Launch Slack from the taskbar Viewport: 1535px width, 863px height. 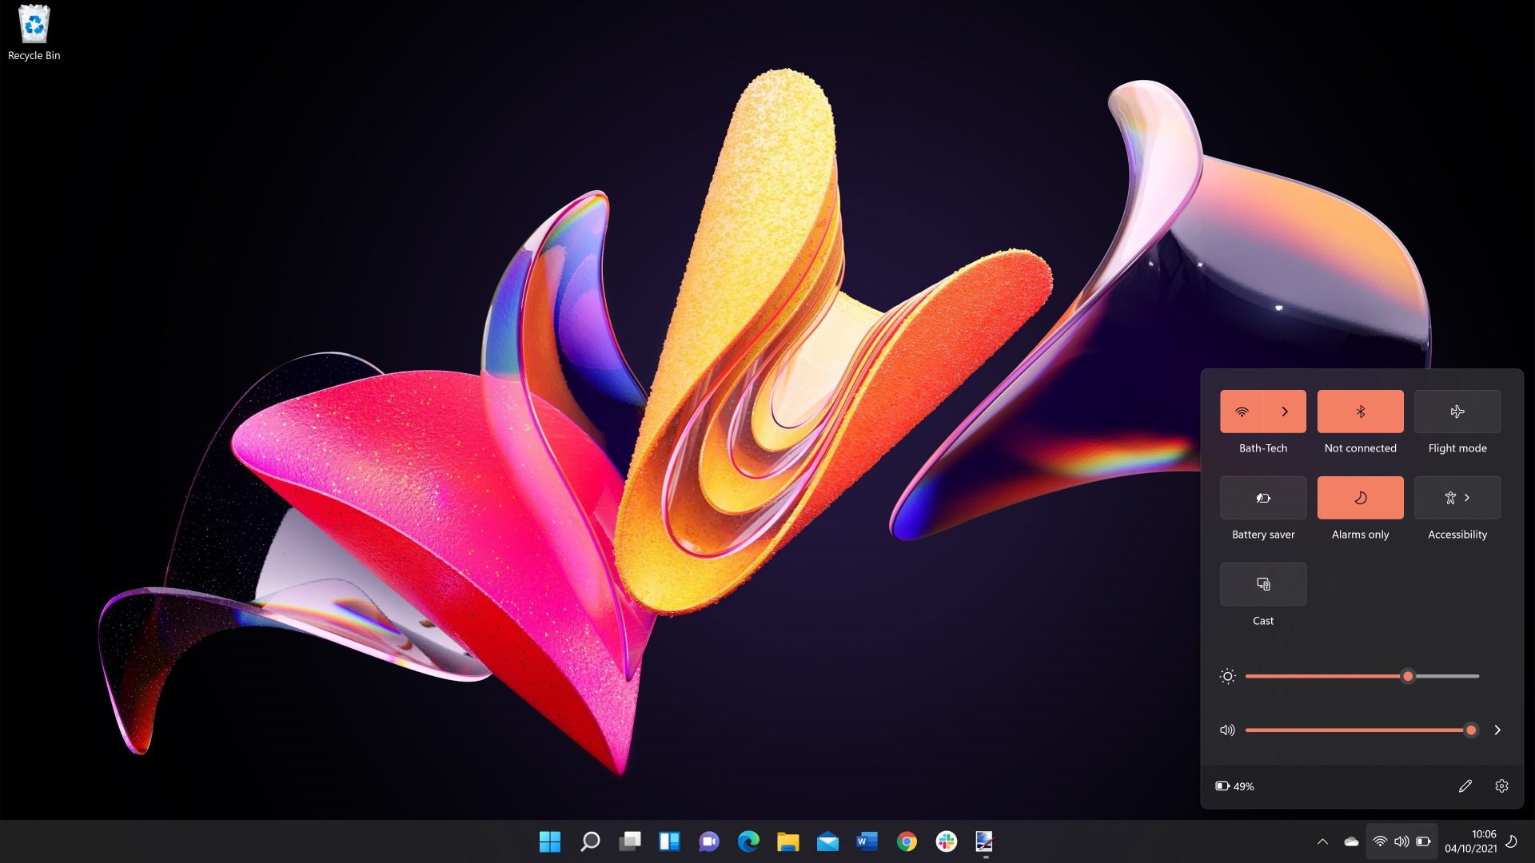tap(945, 841)
